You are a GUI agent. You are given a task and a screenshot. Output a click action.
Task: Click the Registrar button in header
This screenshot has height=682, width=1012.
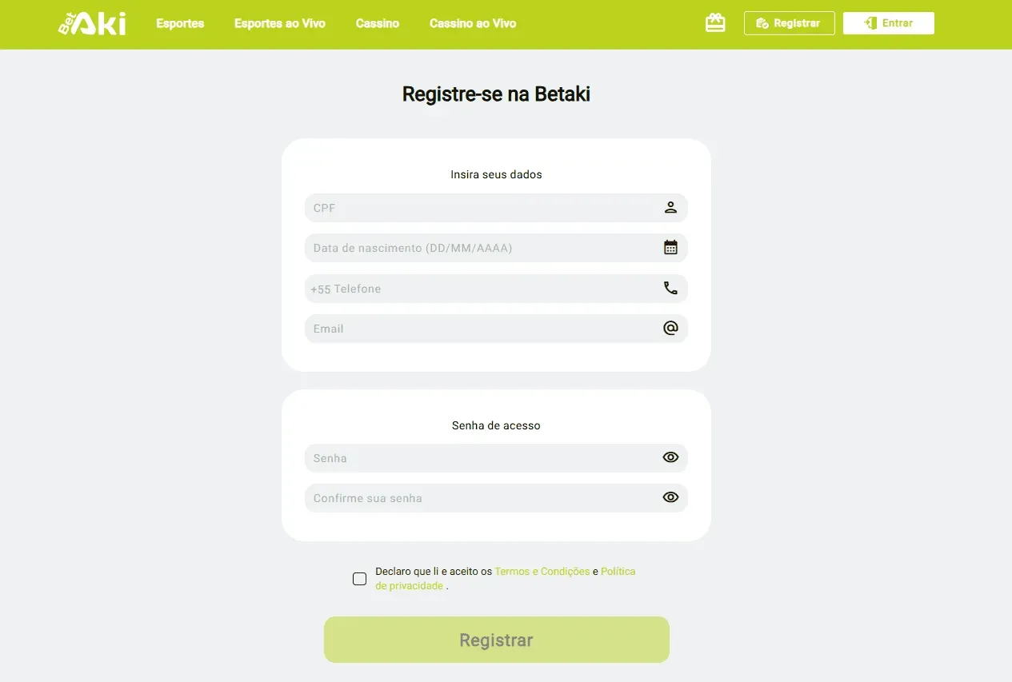[789, 23]
